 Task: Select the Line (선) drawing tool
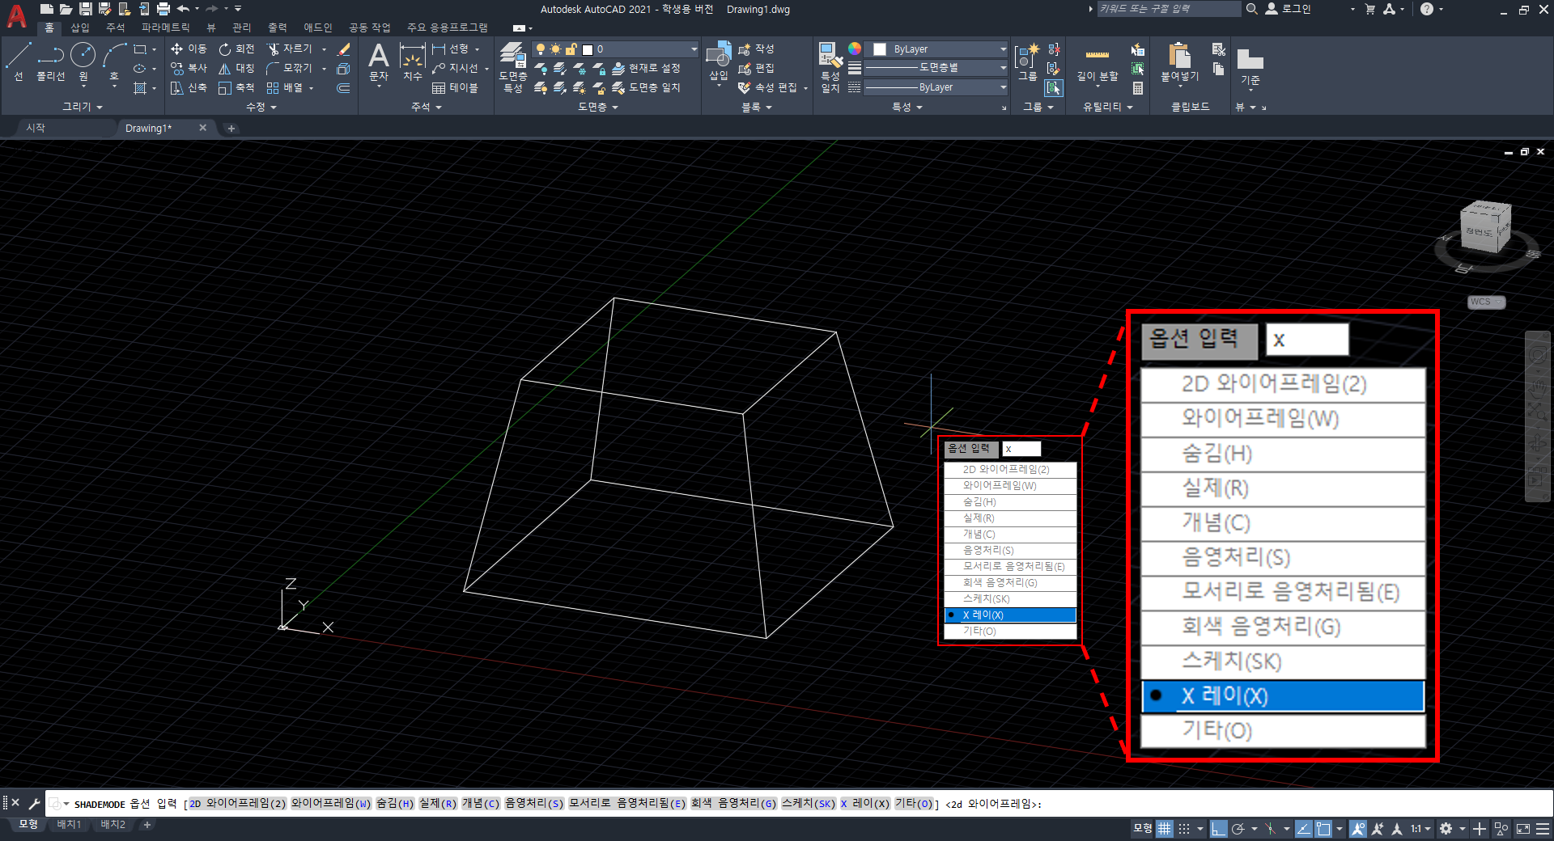pos(19,61)
